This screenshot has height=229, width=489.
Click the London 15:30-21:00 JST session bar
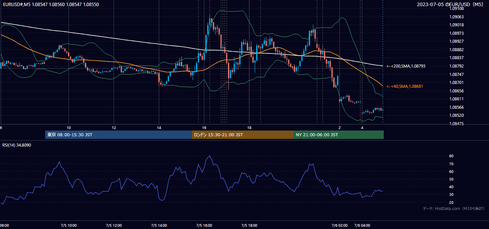[243, 135]
